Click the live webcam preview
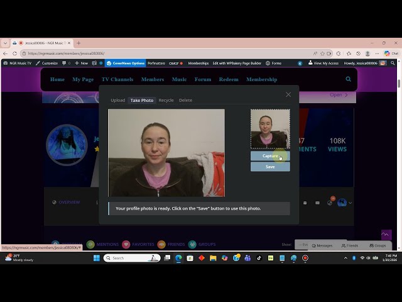402x302 pixels. [x=166, y=153]
